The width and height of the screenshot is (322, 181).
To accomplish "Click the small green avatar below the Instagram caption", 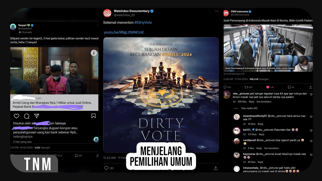I will pos(96,140).
